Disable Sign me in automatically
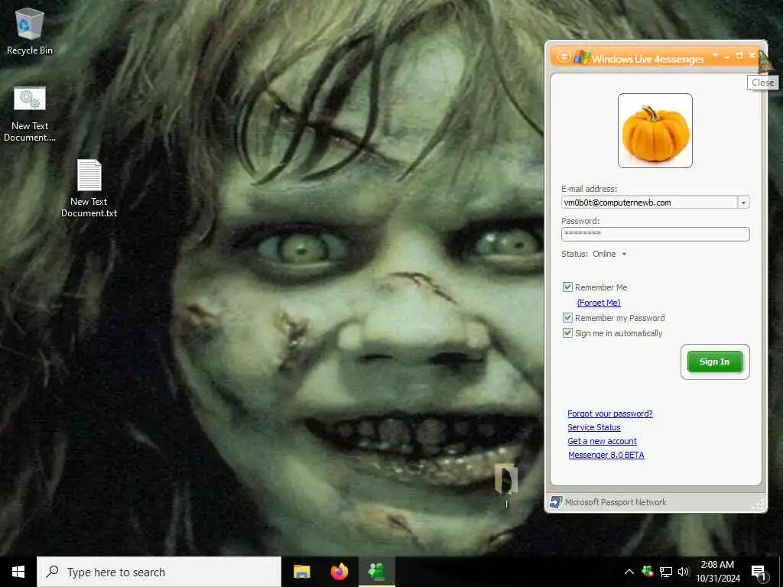This screenshot has height=587, width=783. 567,333
